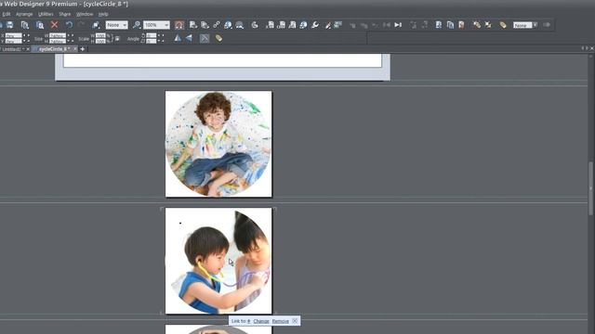Viewport: 595px width, 334px height.
Task: Click the width size input field
Action: click(x=58, y=35)
